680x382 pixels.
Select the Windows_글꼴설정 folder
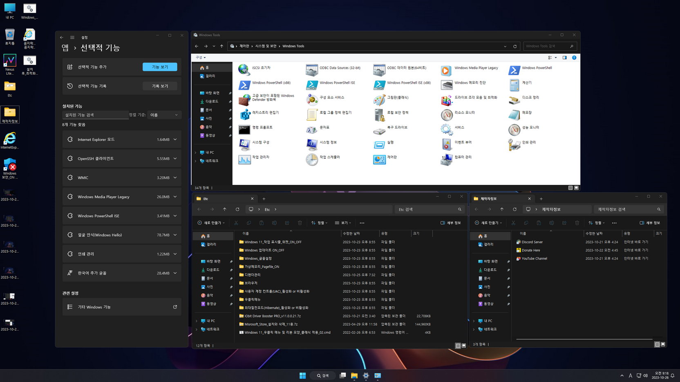point(258,258)
